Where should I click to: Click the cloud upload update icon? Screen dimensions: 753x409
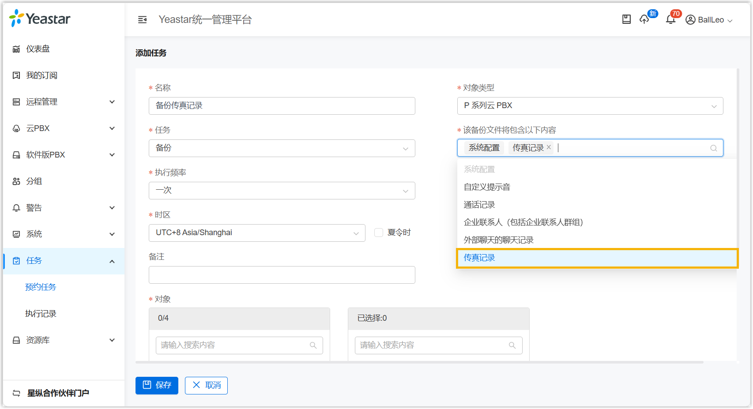click(x=644, y=19)
